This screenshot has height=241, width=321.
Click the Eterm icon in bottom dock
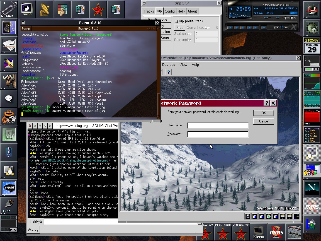point(259,232)
